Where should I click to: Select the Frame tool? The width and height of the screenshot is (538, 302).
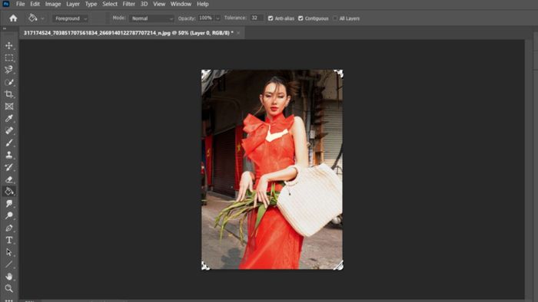point(9,107)
